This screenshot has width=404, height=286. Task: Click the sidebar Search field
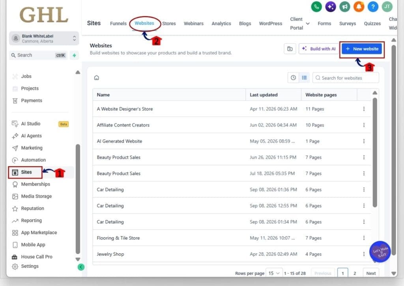[38, 55]
